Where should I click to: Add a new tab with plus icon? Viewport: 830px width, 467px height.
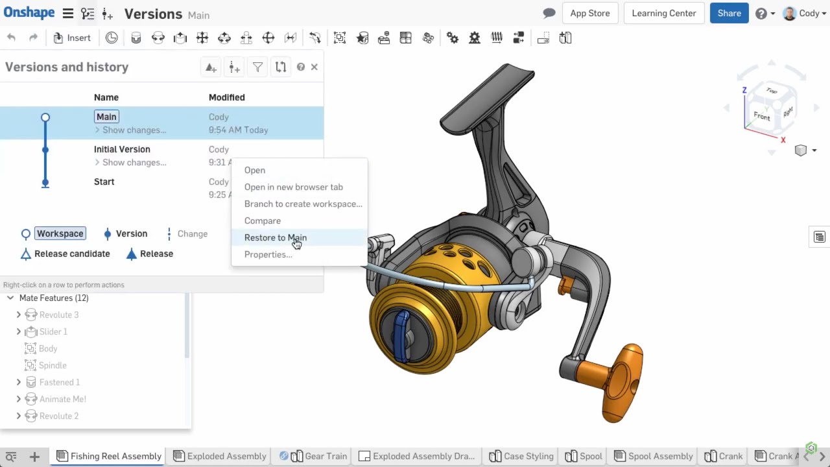coord(34,457)
